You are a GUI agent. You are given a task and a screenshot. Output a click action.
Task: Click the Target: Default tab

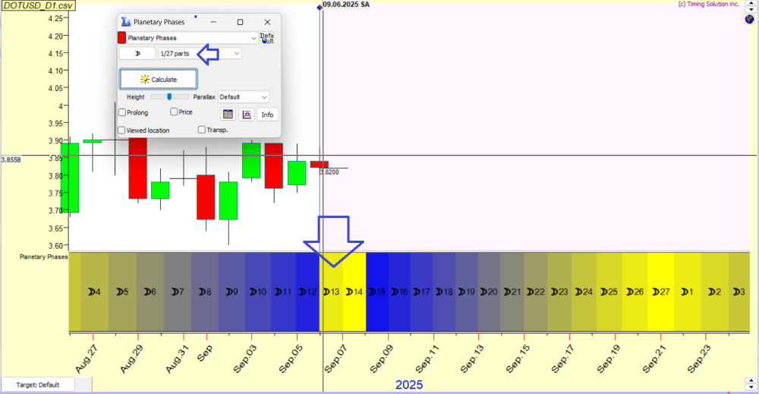[37, 385]
